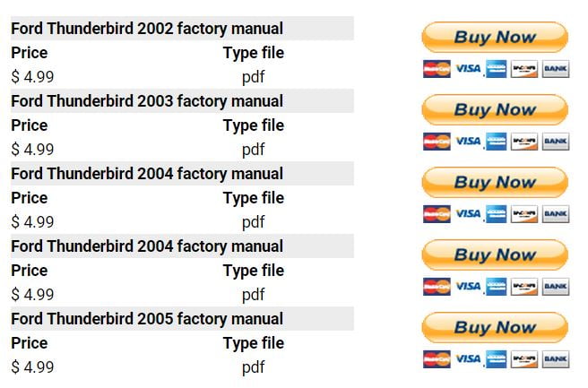Click BANK icon for the 2003 manual
The width and height of the screenshot is (588, 388).
click(x=556, y=142)
